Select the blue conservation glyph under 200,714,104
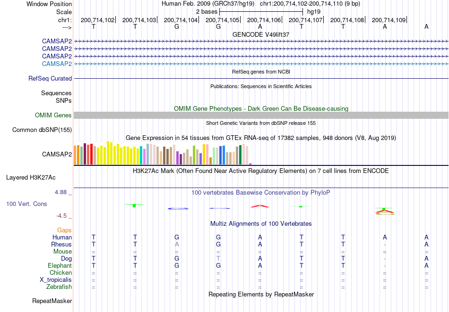Viewport: 449px width, 312px height. point(178,209)
